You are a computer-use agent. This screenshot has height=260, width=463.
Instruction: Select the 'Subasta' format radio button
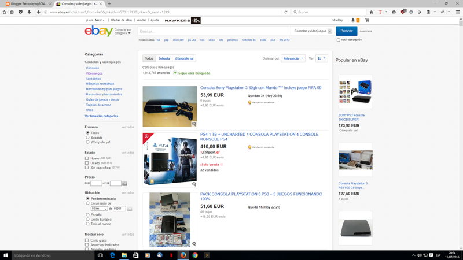point(87,138)
